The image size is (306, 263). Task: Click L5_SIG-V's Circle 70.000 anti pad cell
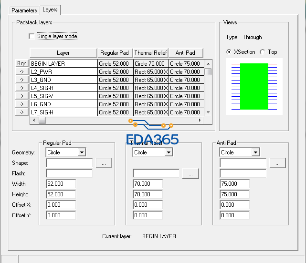tap(186, 96)
